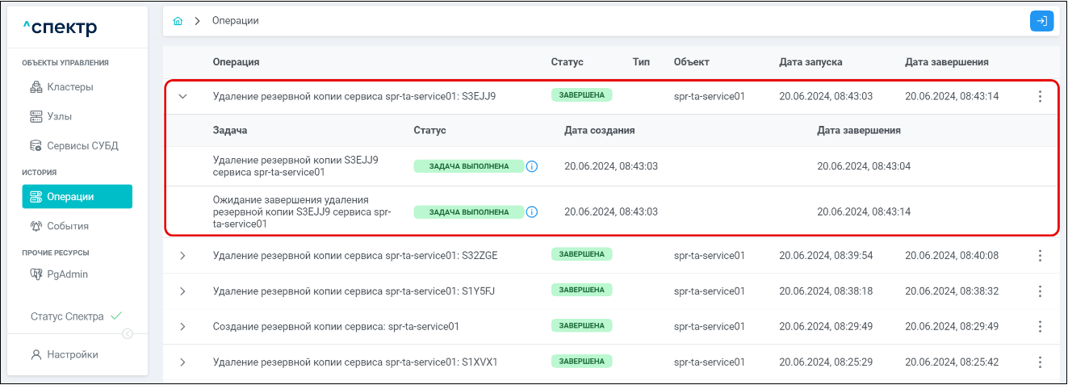Go to Узлы section
The width and height of the screenshot is (1068, 385).
pos(59,116)
